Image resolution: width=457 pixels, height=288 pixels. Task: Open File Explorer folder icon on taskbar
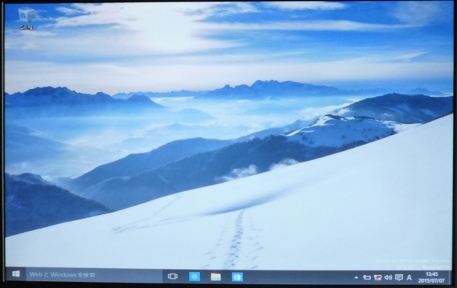[216, 277]
